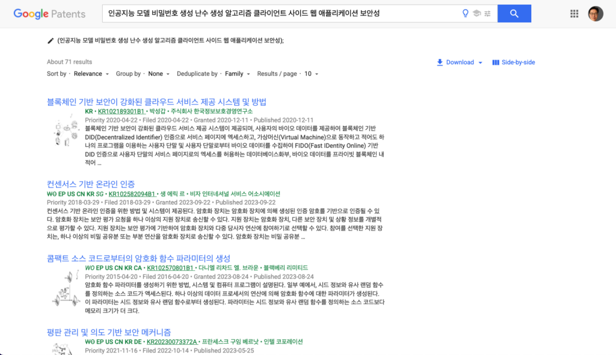Click the pencil edit query icon
The height and width of the screenshot is (355, 616).
pyautogui.click(x=51, y=41)
